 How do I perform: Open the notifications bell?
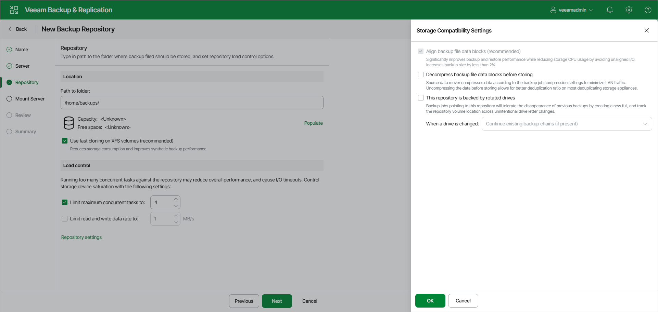pos(610,10)
